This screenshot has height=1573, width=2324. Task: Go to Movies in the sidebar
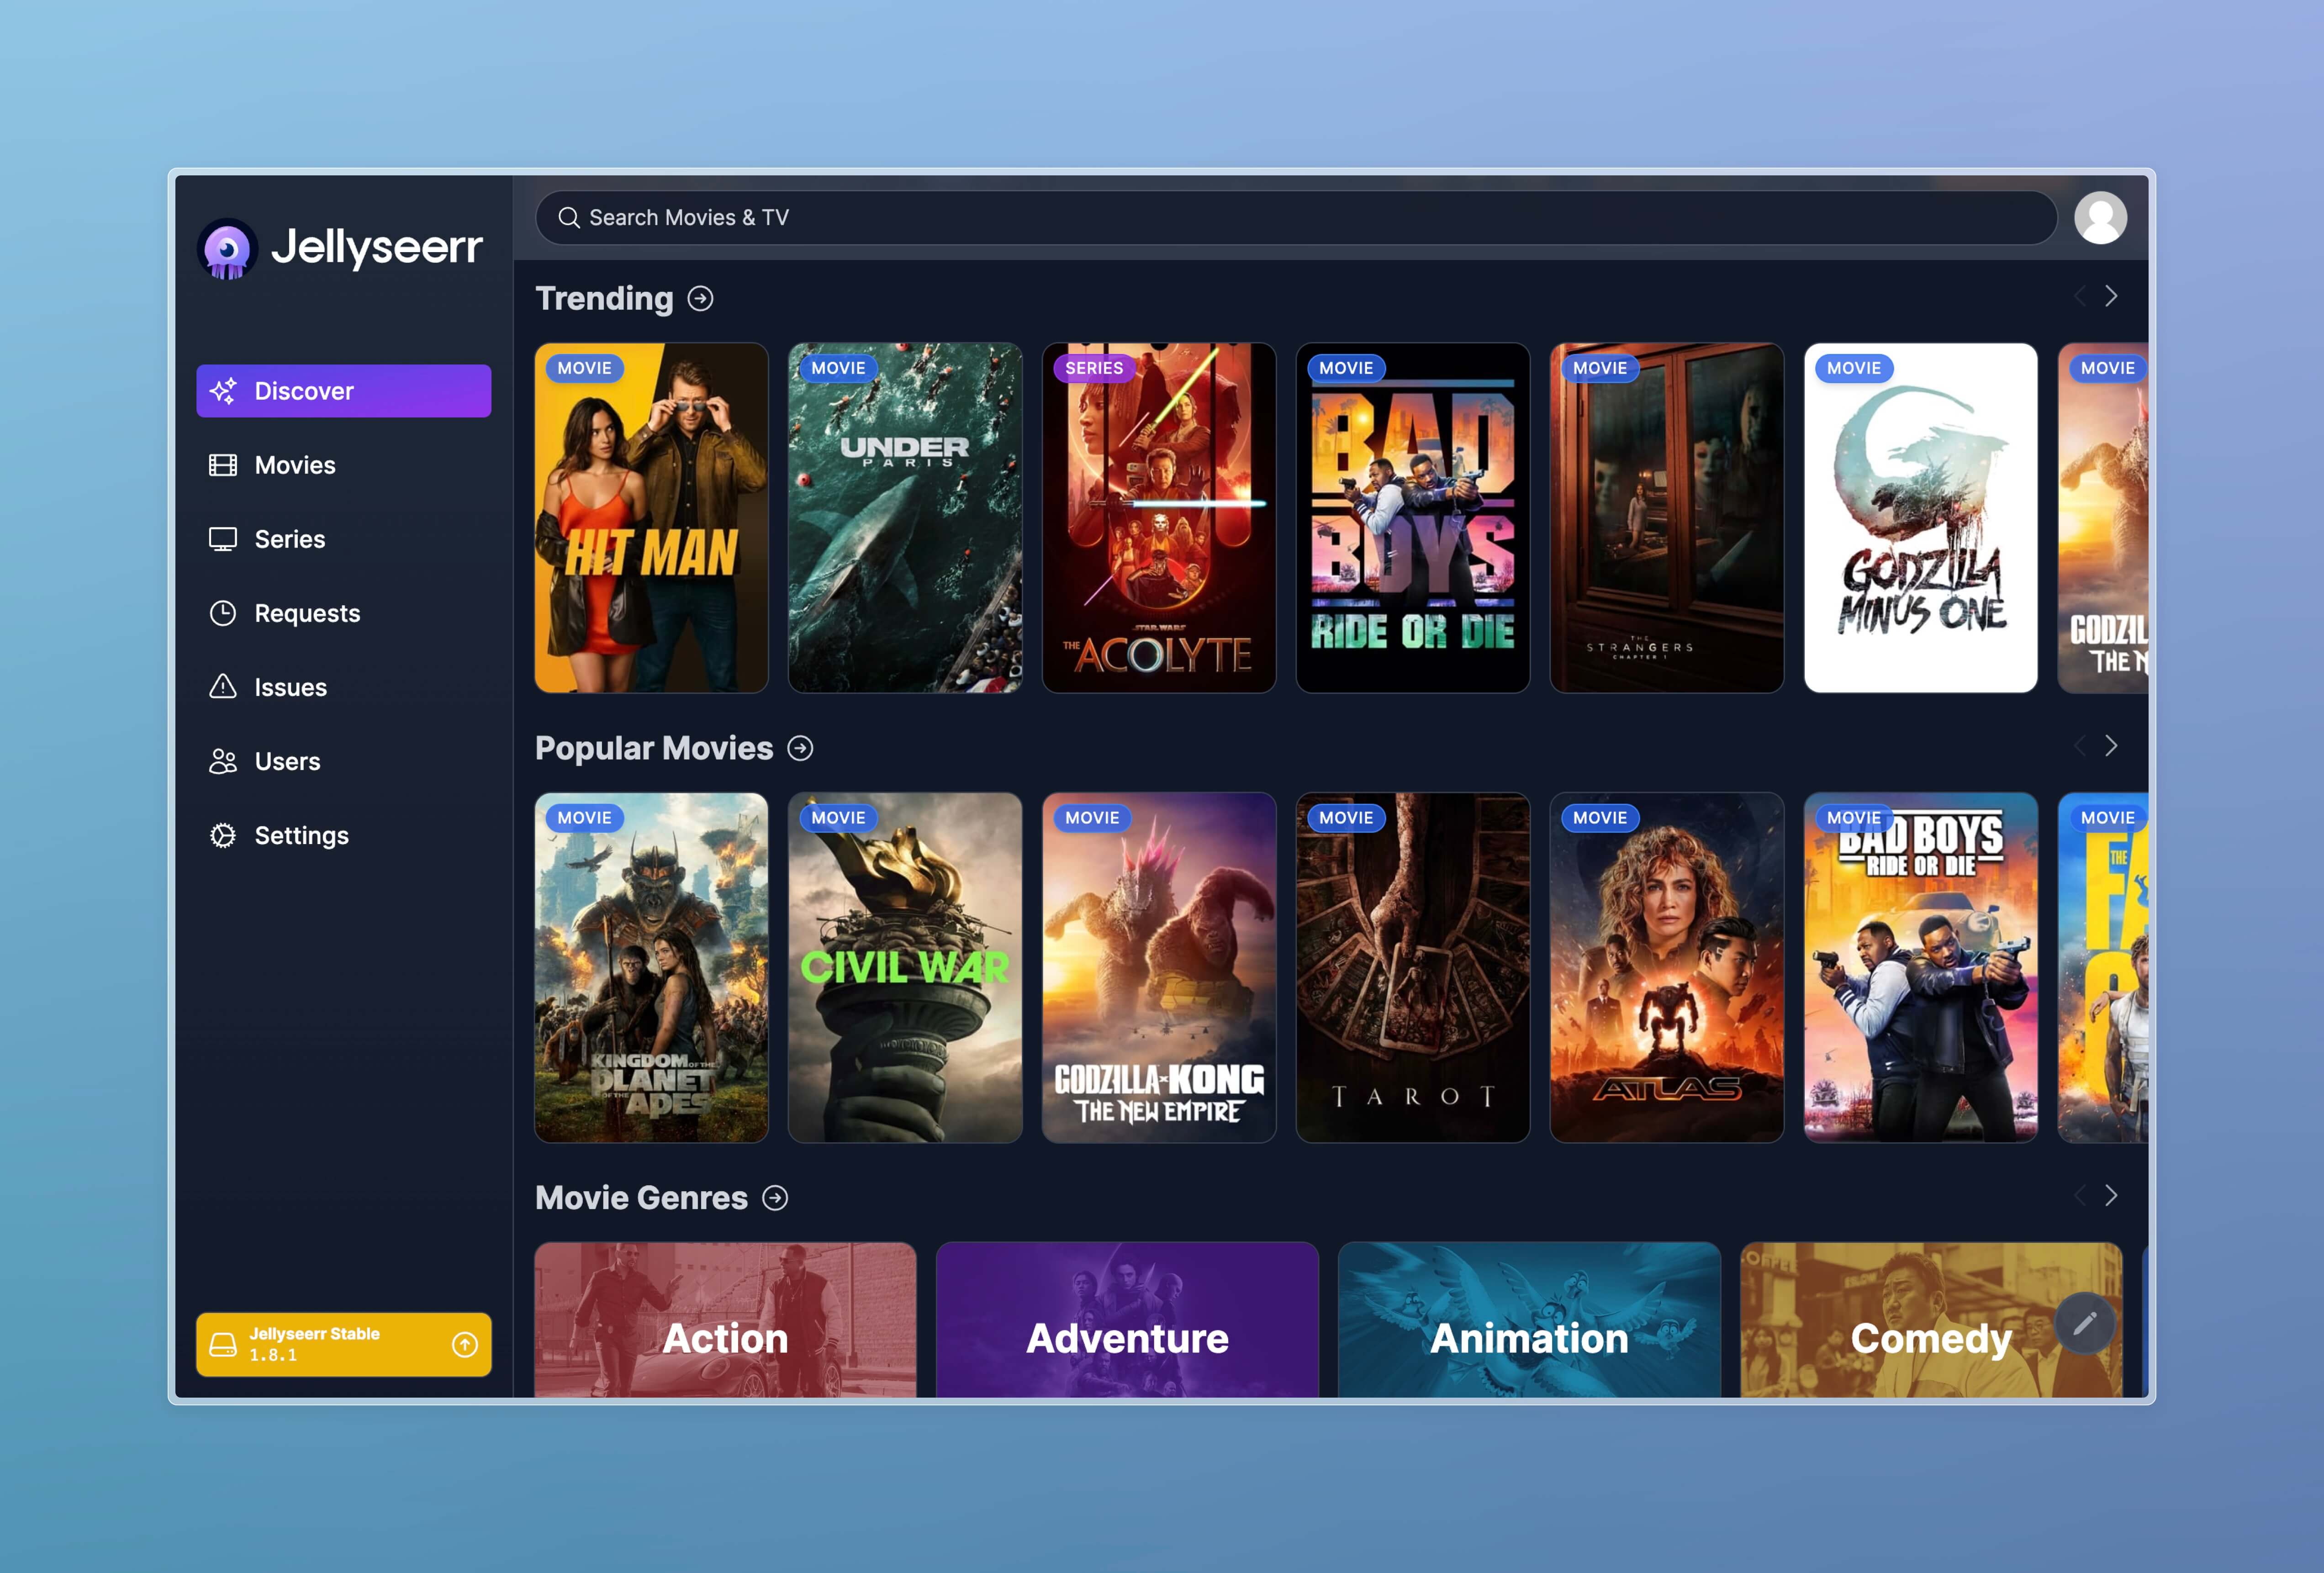344,465
